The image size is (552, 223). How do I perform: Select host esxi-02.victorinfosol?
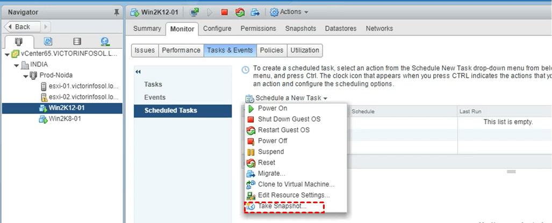point(84,97)
